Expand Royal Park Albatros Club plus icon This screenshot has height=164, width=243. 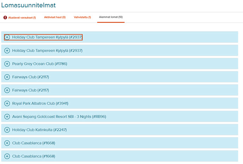point(7,104)
